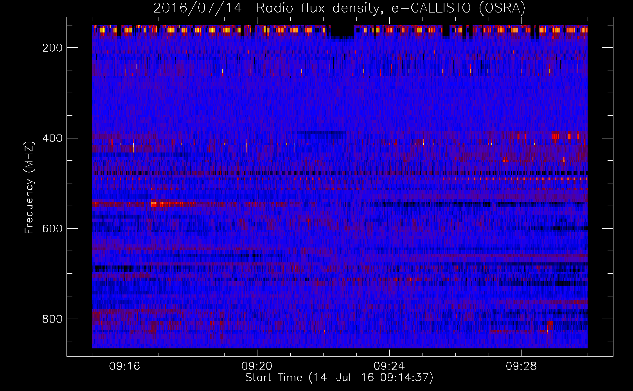Click the 09:24 time tick label
633x391 pixels.
coord(389,366)
